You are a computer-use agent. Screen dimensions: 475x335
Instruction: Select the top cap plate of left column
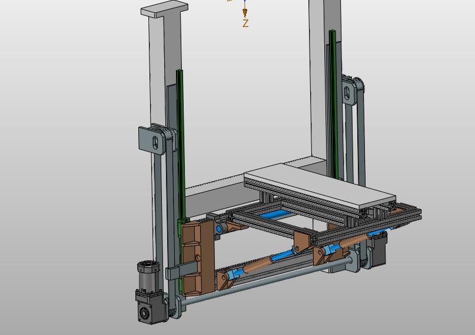(164, 9)
